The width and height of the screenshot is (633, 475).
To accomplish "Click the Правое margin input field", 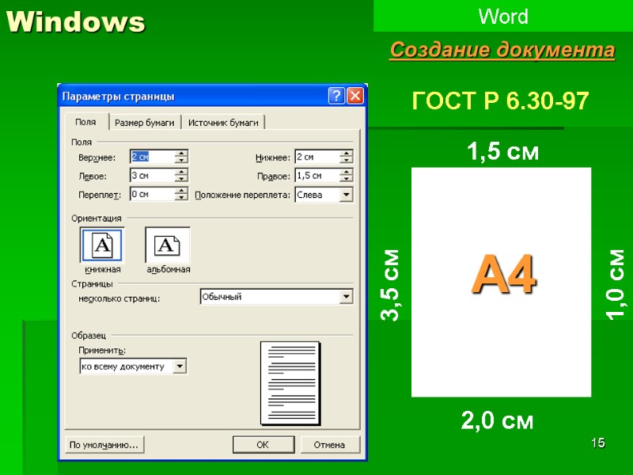I will pyautogui.click(x=317, y=175).
